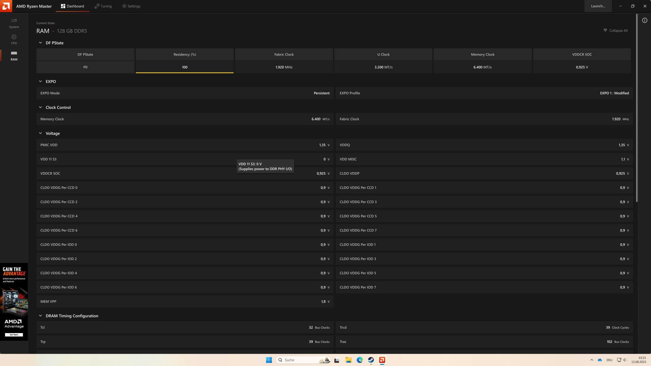Click the CLDO VDDP row
The image size is (651, 366).
click(x=484, y=173)
